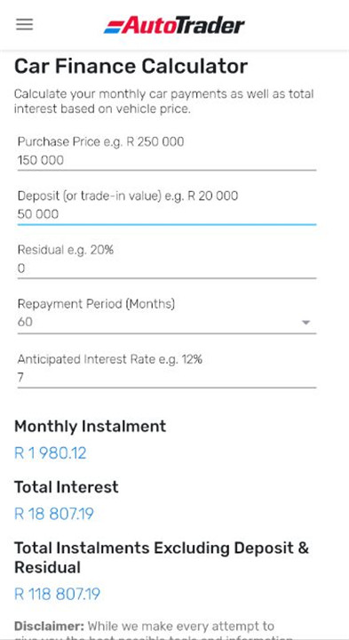The width and height of the screenshot is (349, 640).
Task: Click the Monthly Instalment heading
Action: (90, 427)
